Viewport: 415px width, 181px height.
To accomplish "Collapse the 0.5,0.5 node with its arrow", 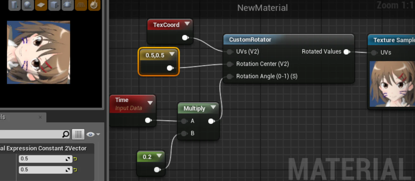I will 172,54.
